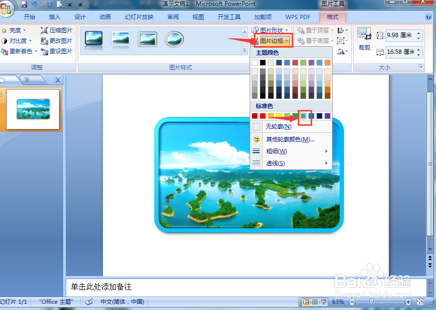
Task: Customize Quick Access Toolbar dropdown arrow
Action: 95,4
